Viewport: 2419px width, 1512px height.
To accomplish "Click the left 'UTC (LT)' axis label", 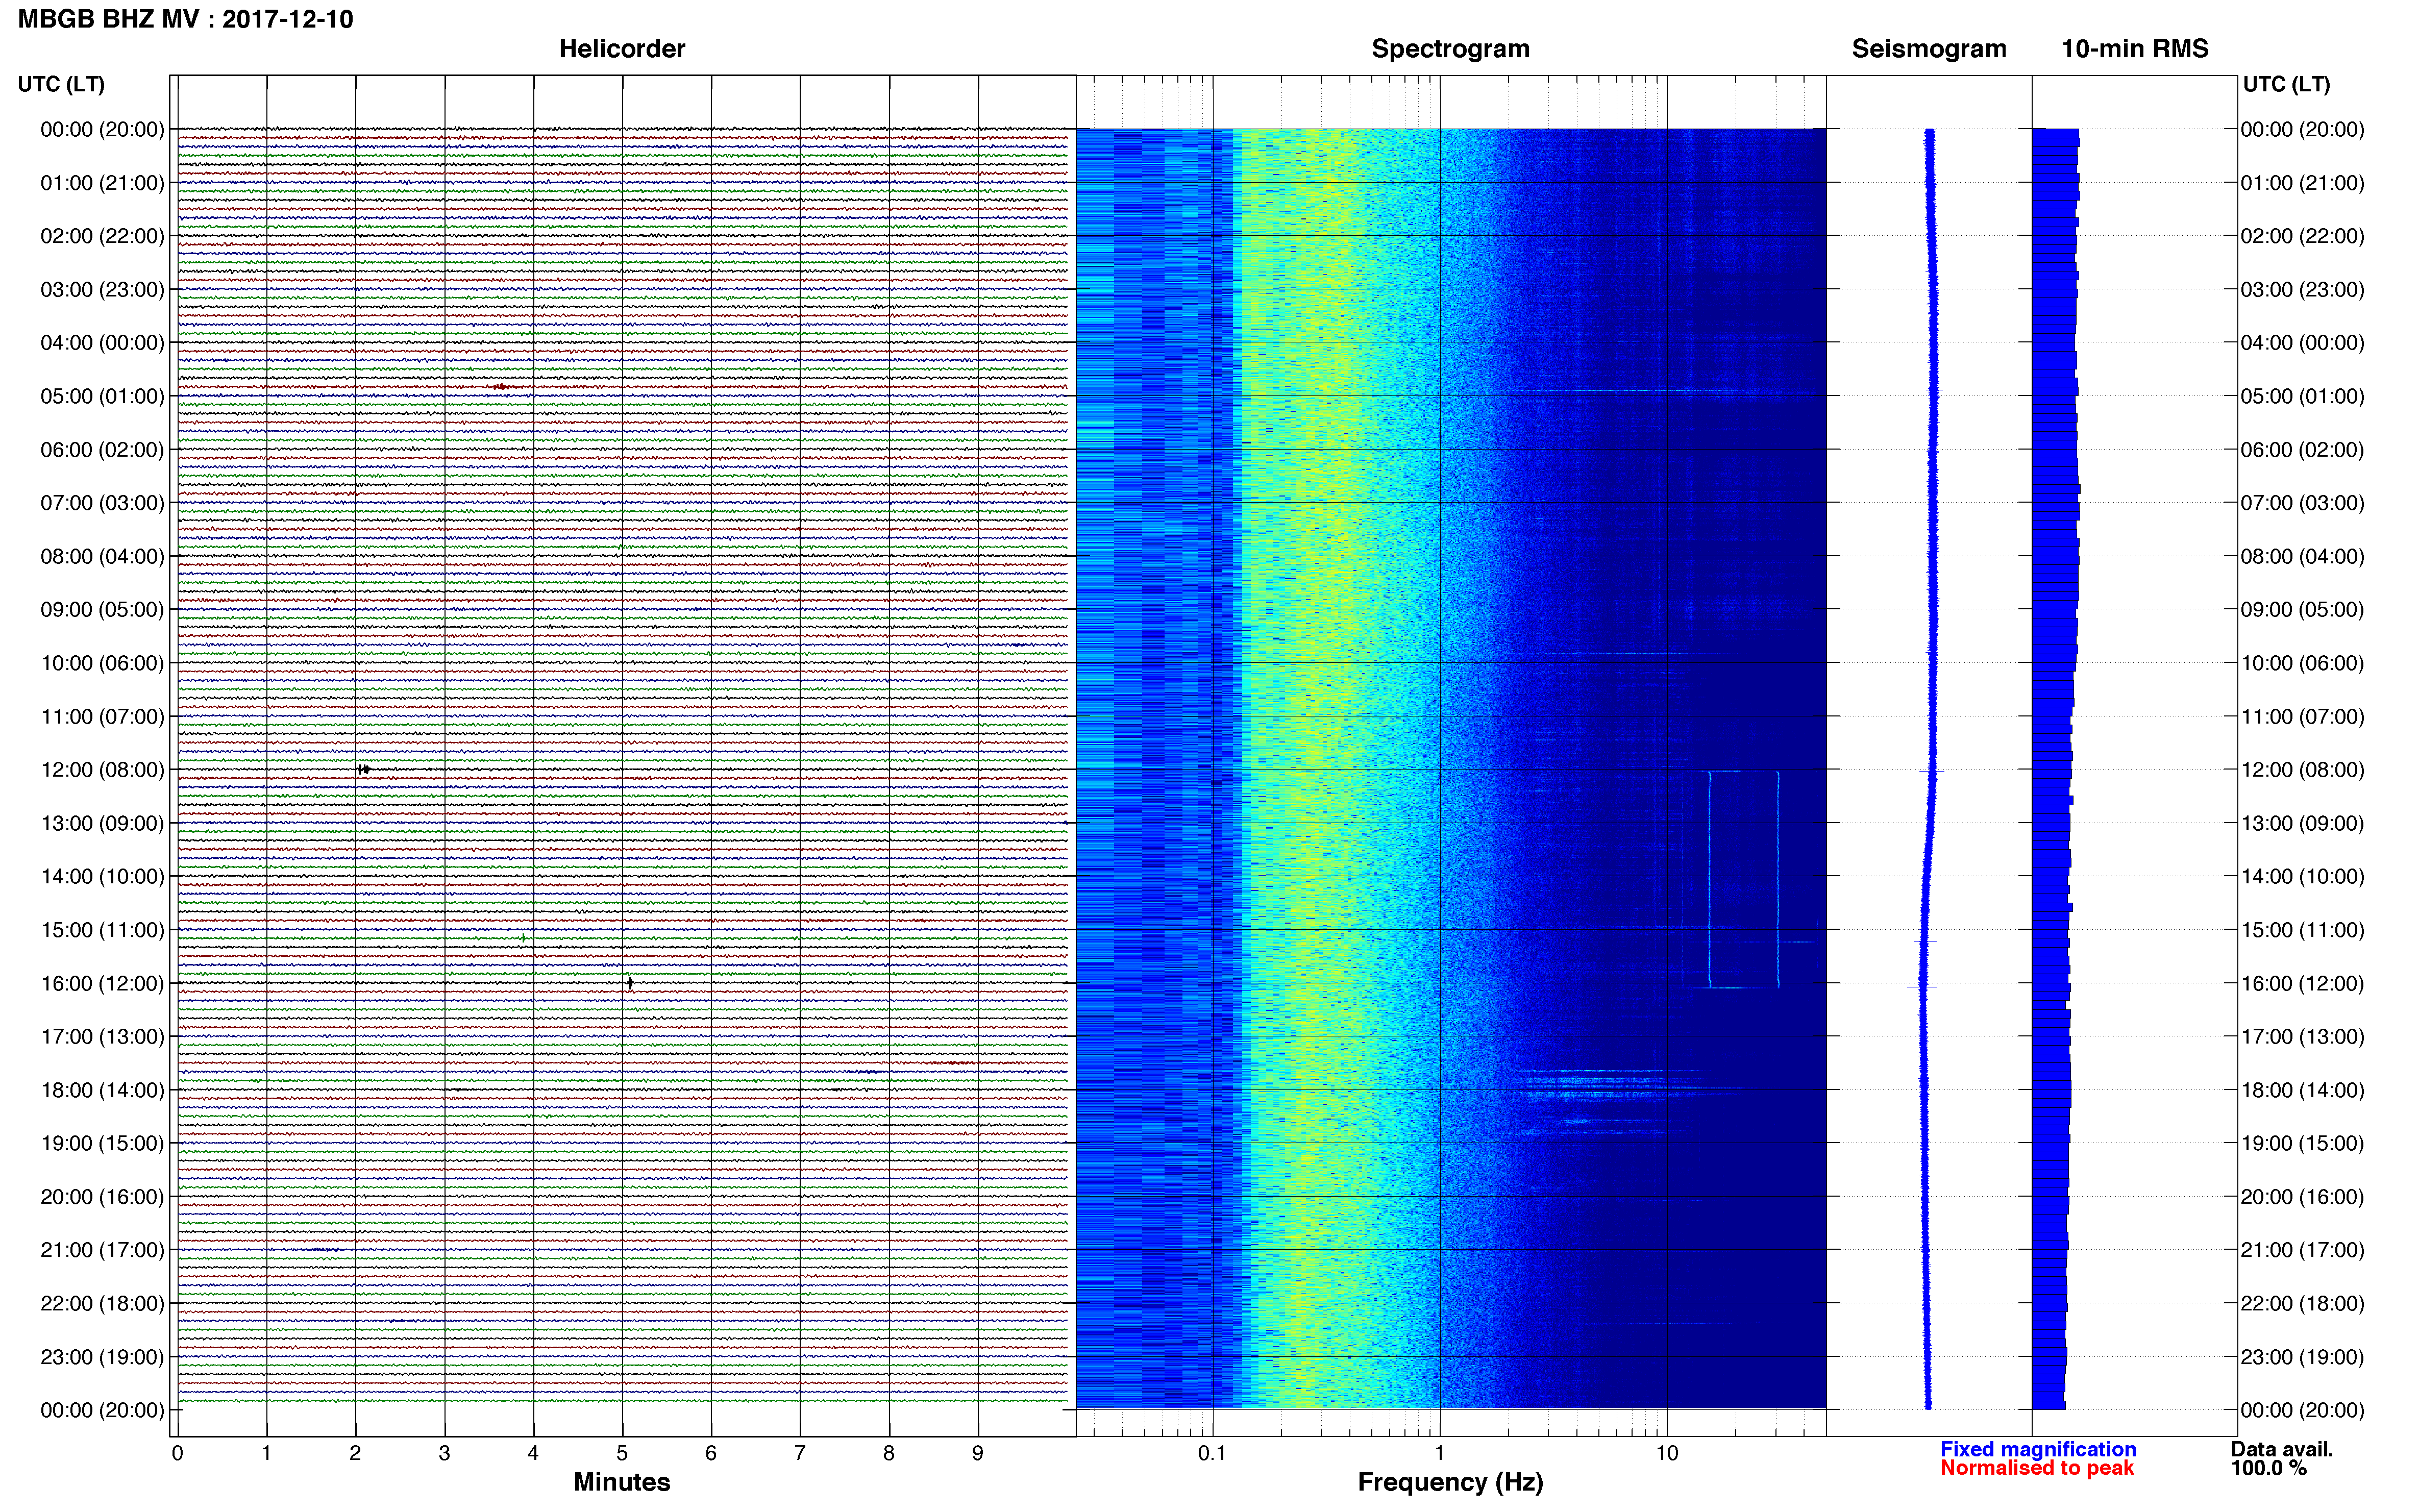I will pyautogui.click(x=61, y=84).
